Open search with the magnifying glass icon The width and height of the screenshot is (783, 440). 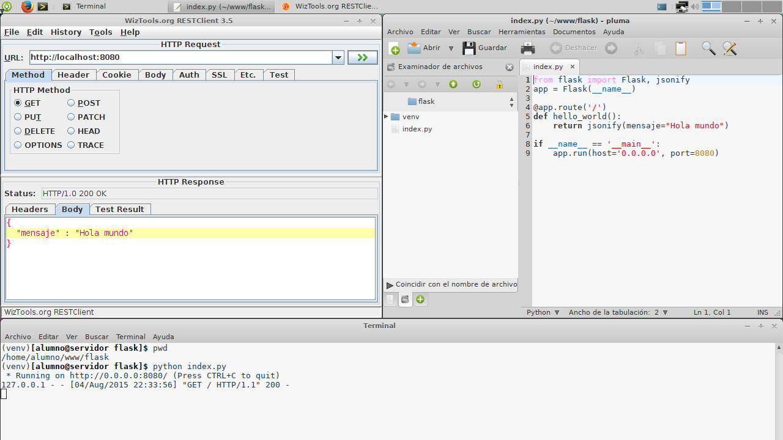(x=708, y=48)
